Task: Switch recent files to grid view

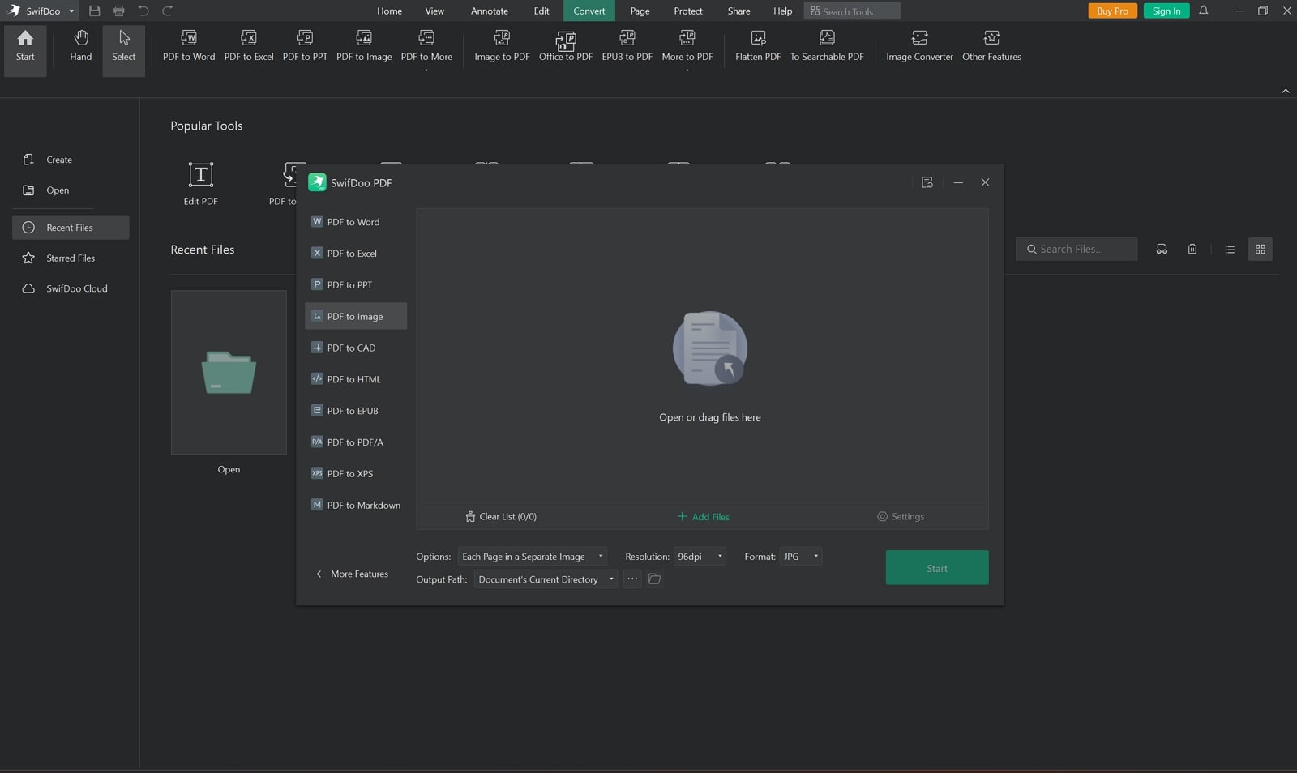Action: point(1260,249)
